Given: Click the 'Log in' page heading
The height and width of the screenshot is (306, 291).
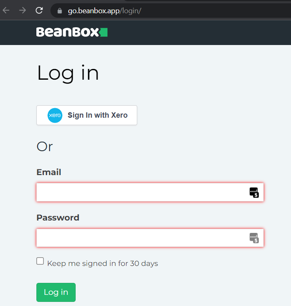Looking at the screenshot, I should point(68,73).
